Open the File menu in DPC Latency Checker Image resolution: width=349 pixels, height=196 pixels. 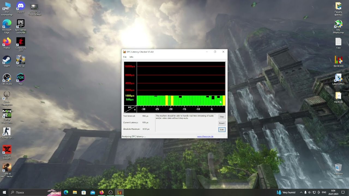(125, 57)
